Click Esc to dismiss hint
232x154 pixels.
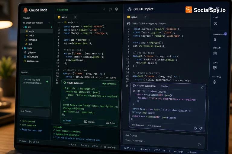[154, 126]
